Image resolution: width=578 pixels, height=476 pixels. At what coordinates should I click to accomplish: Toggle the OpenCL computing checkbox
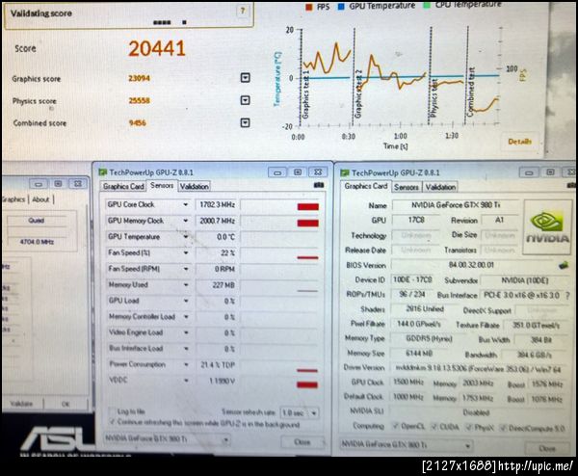396,427
